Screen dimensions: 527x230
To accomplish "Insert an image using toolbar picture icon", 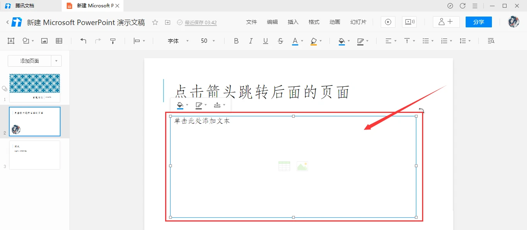I will [x=44, y=41].
